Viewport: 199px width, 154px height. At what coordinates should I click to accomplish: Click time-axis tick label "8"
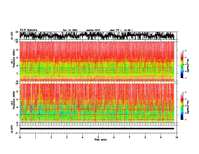click(145, 137)
